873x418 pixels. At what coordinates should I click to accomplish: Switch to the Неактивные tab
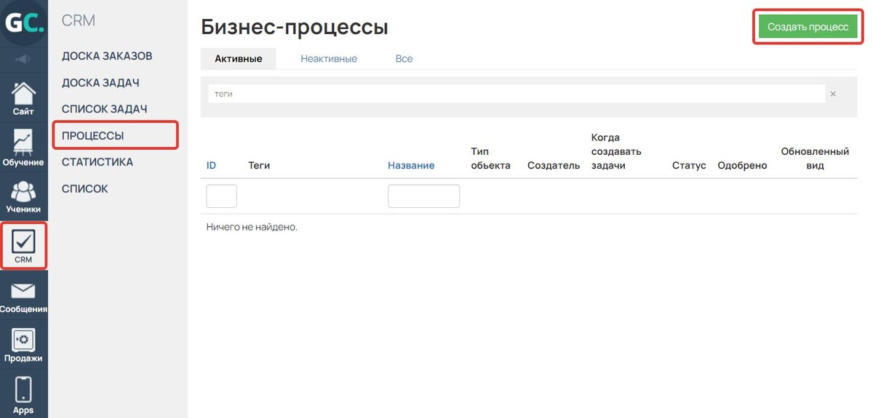pos(329,58)
